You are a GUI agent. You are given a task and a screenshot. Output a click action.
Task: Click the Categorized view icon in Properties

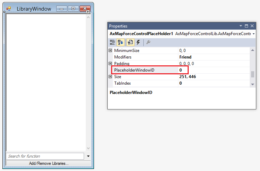pos(113,42)
